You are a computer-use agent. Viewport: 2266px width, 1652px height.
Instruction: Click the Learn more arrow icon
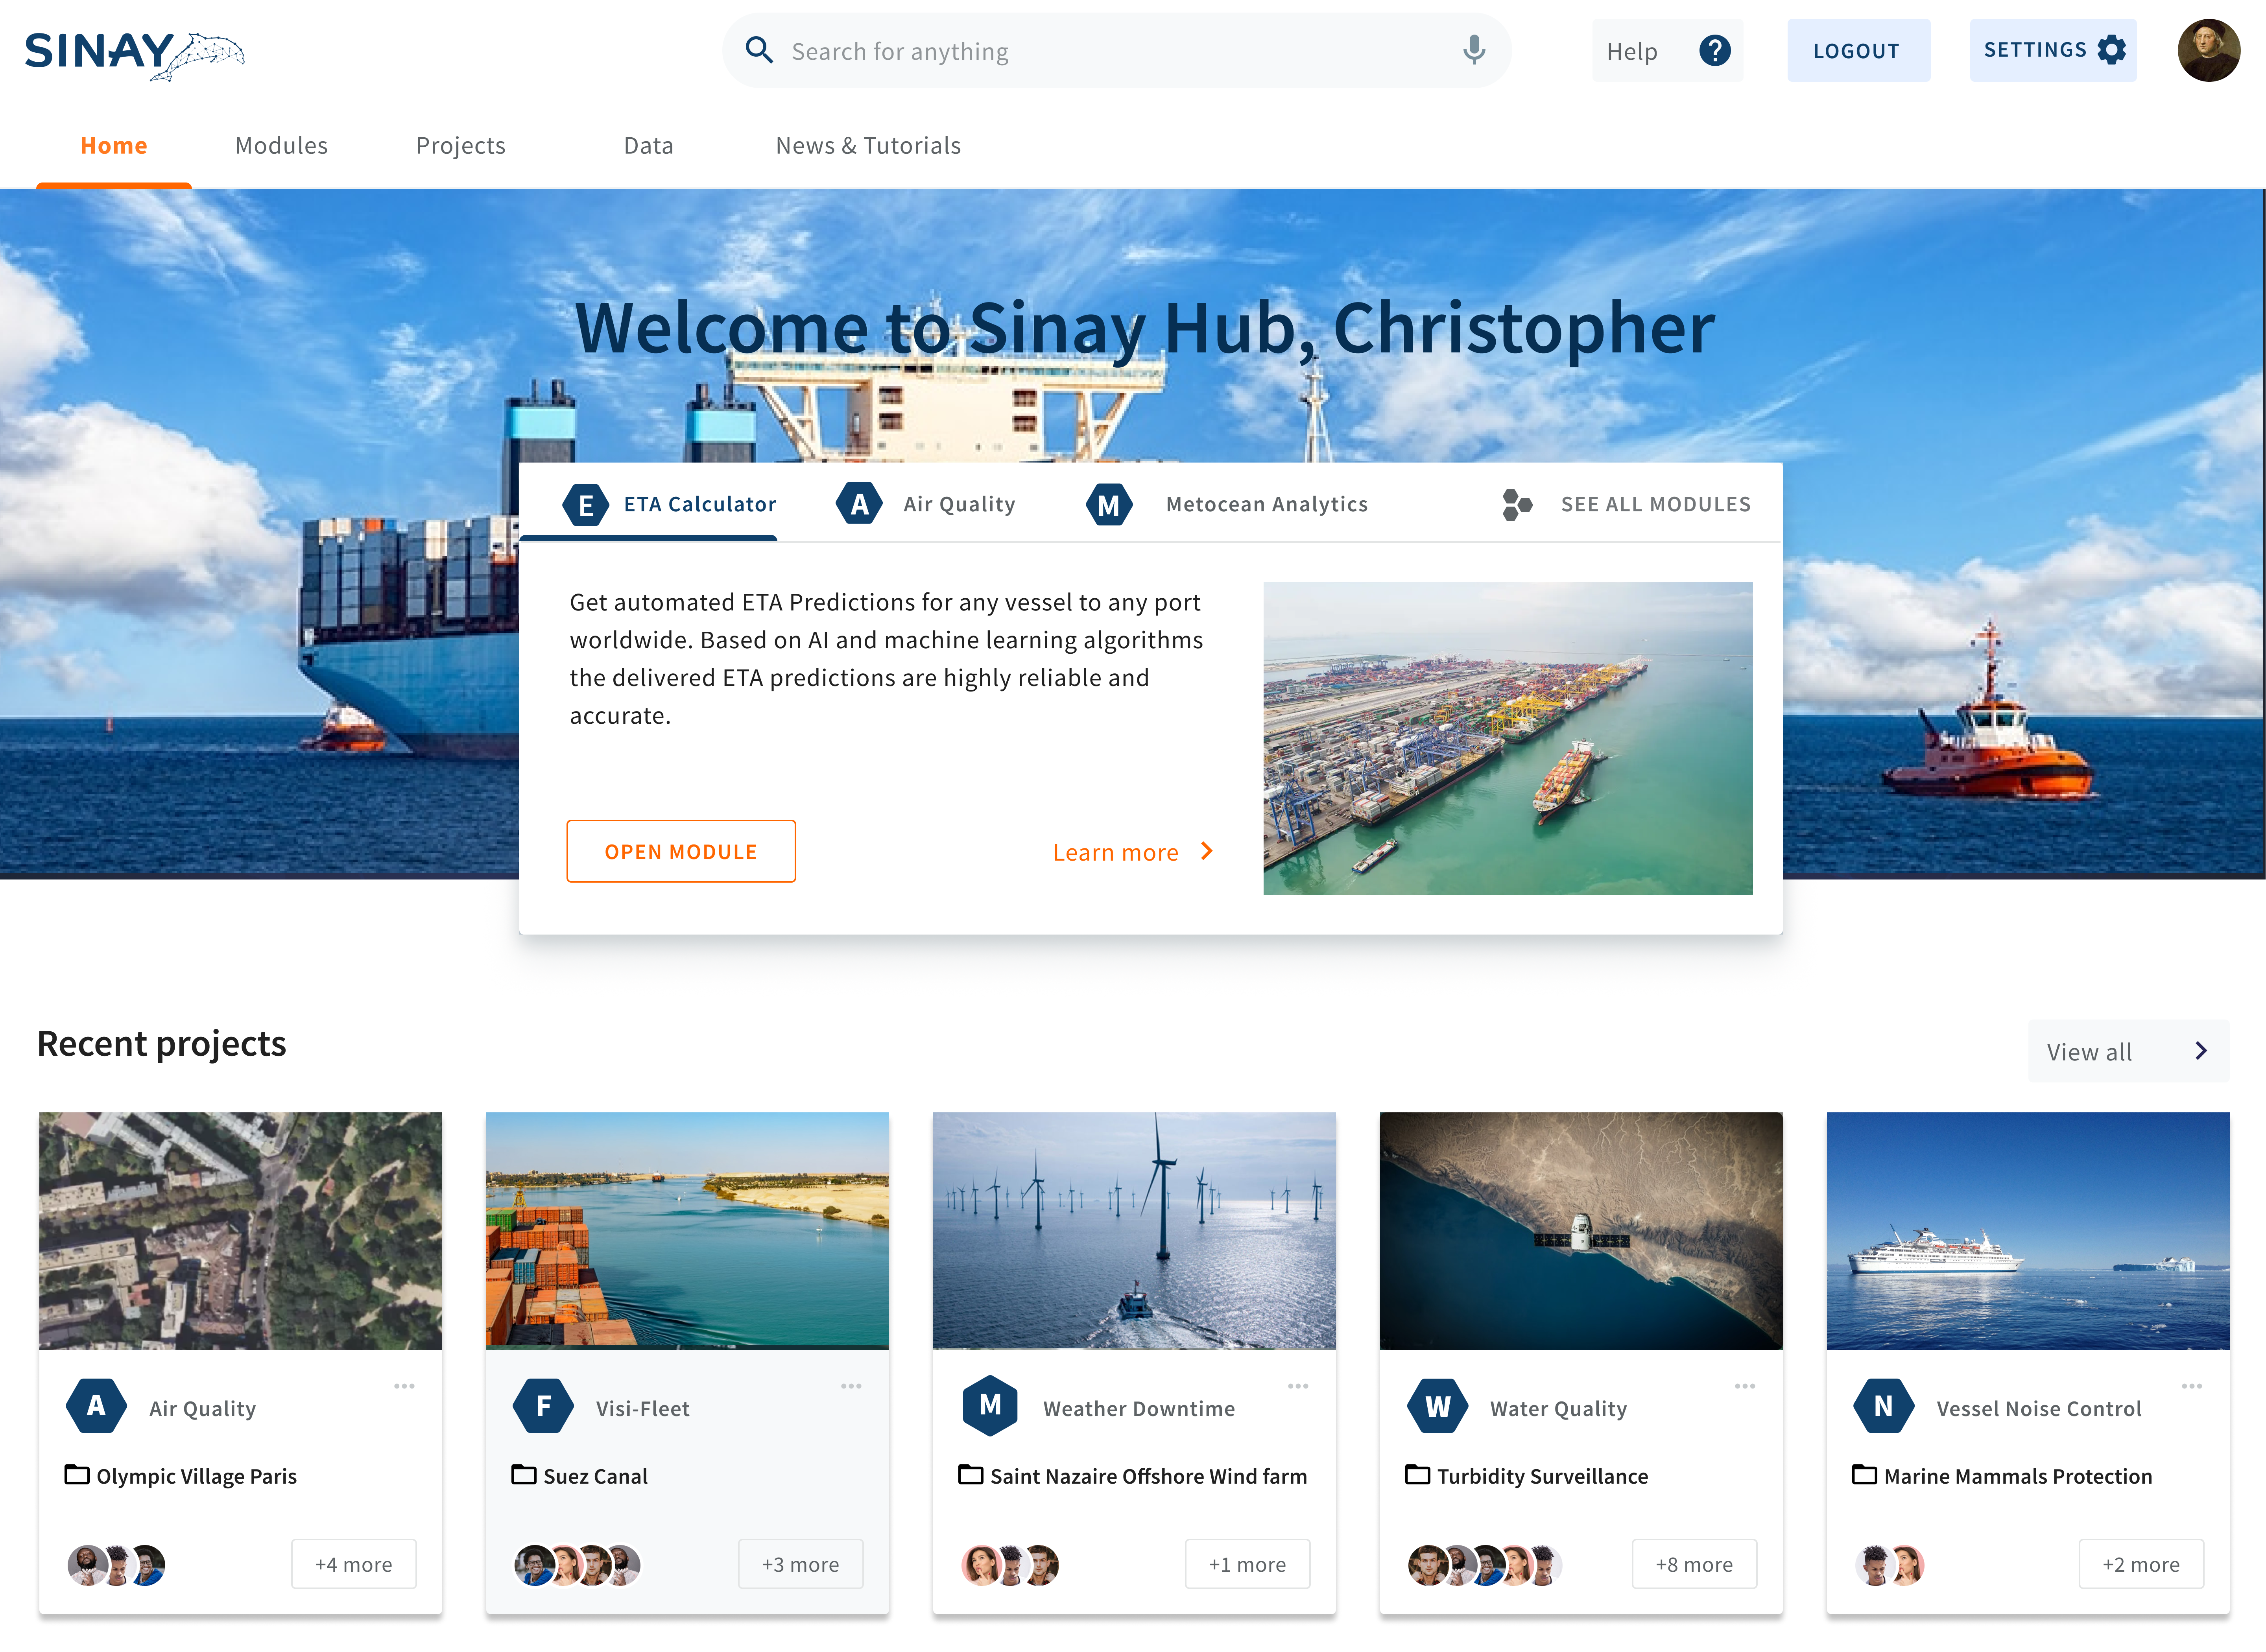[x=1207, y=851]
